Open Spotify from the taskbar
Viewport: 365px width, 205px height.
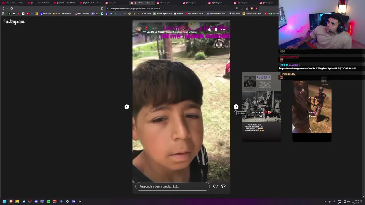[x=48, y=202]
